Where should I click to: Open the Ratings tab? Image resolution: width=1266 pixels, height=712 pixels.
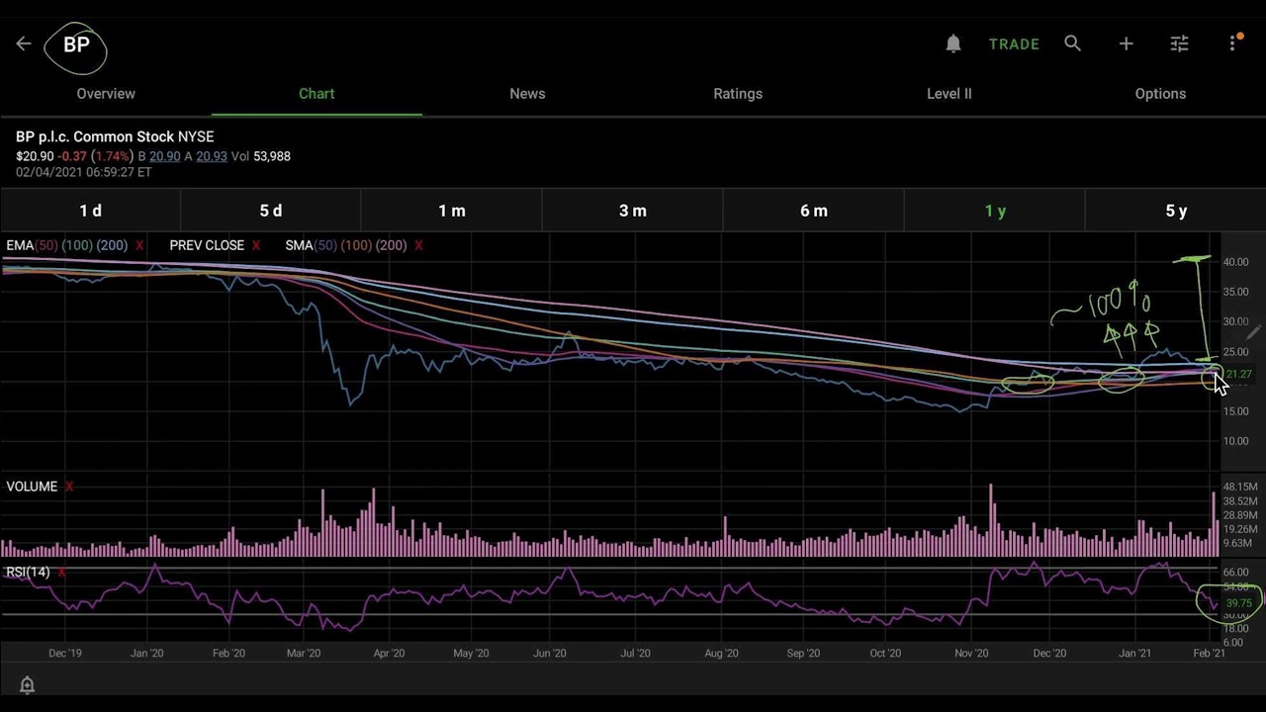pyautogui.click(x=738, y=93)
